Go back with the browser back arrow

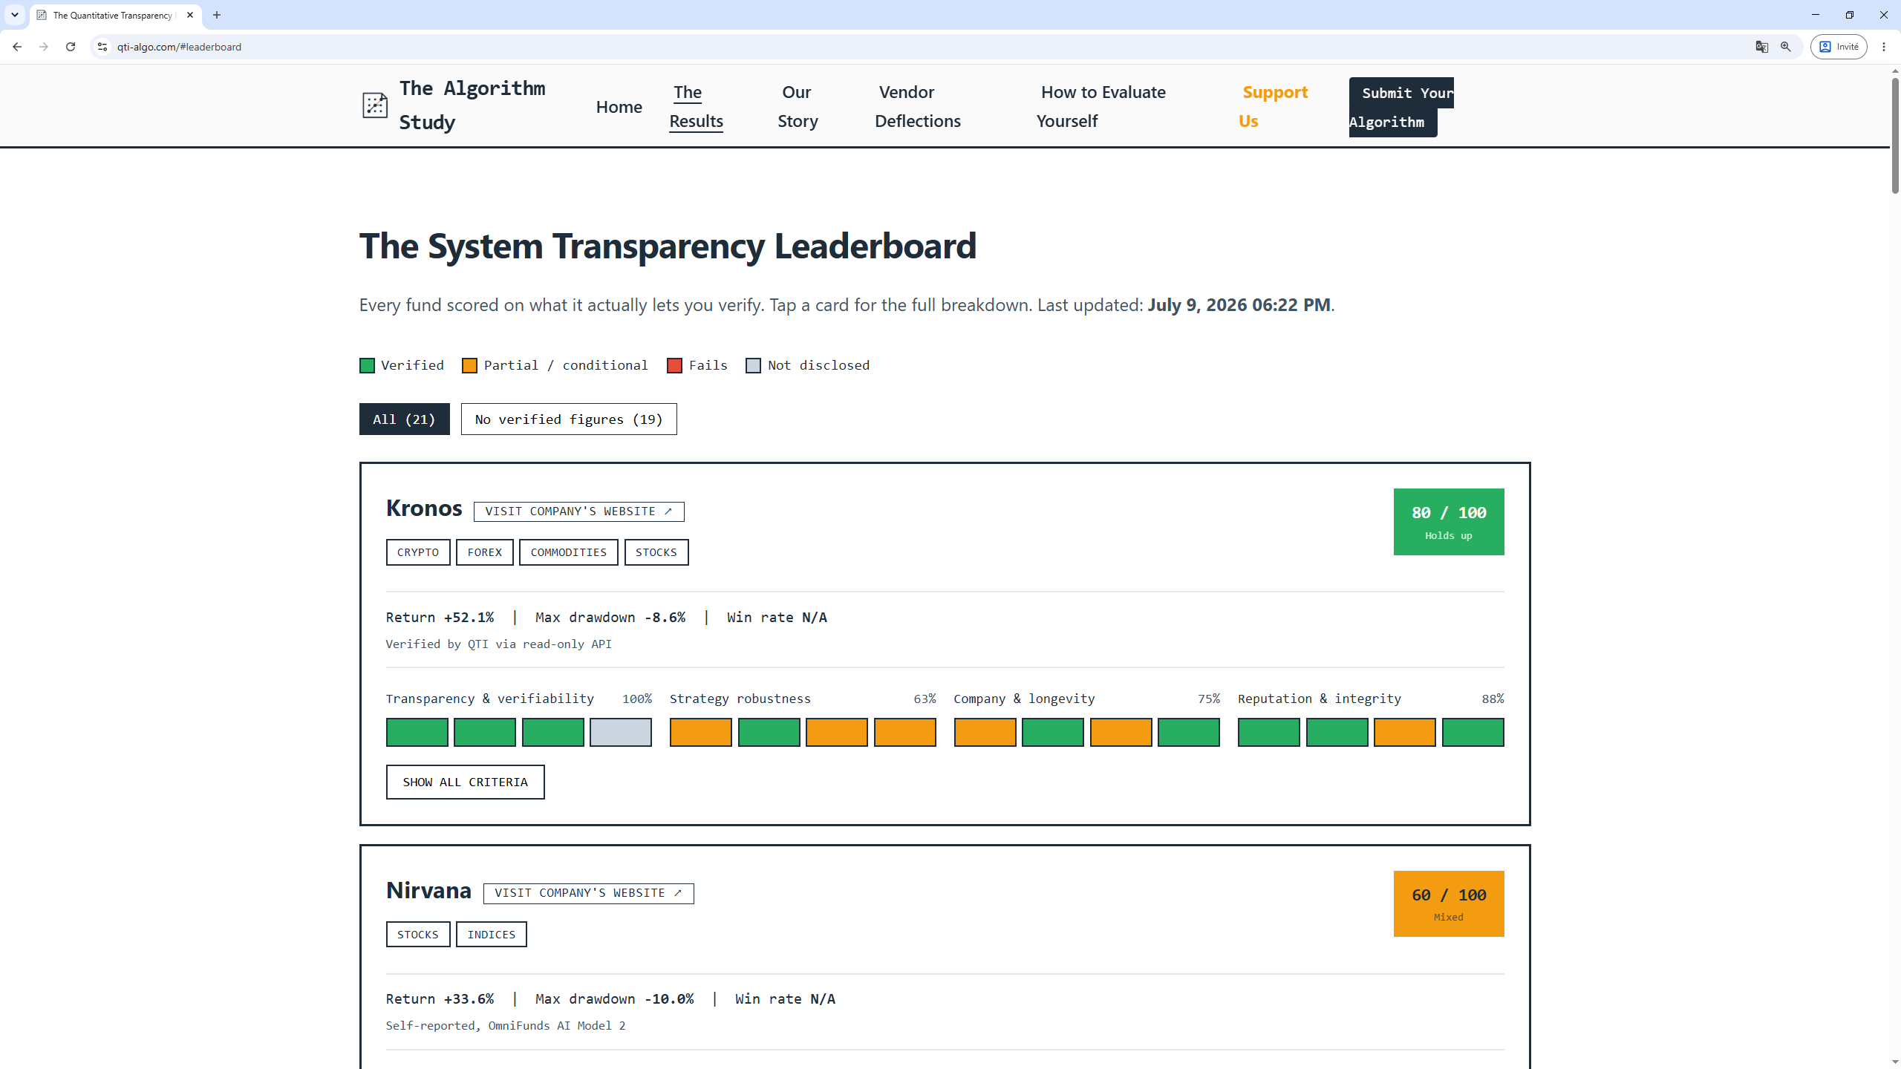tap(17, 47)
